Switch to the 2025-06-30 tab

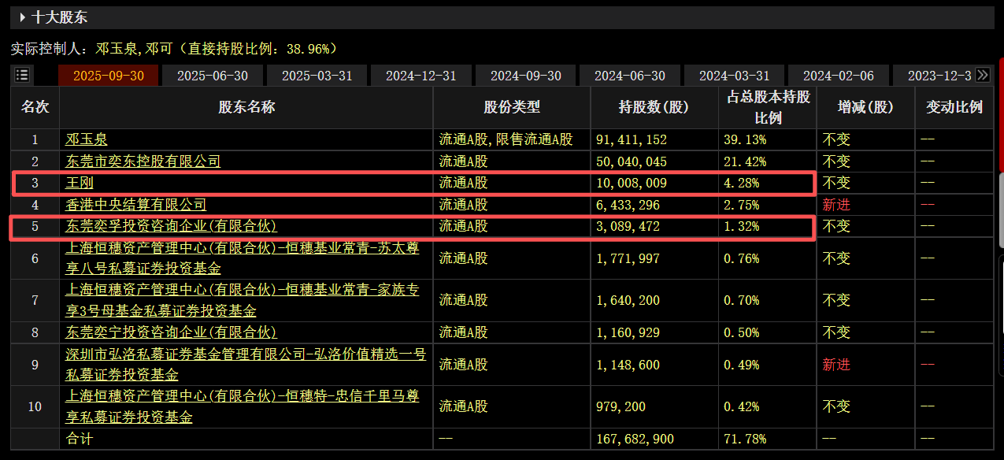click(213, 76)
